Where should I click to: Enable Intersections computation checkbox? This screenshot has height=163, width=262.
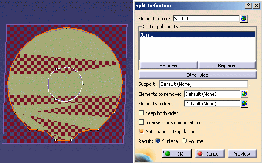click(141, 122)
